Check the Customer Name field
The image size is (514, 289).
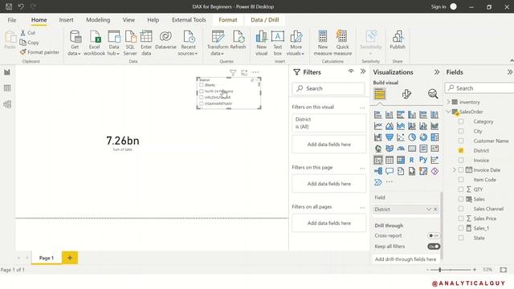tap(461, 141)
